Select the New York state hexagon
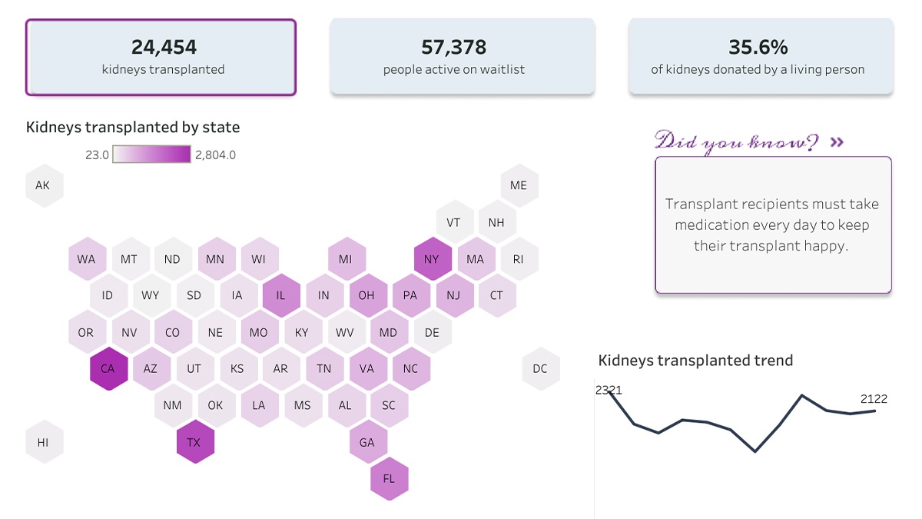The height and width of the screenshot is (519, 922). [432, 259]
